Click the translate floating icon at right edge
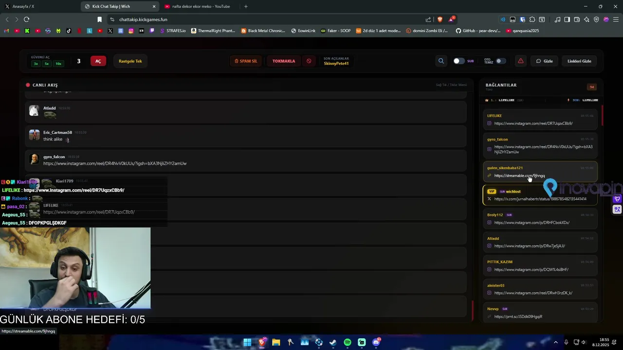Viewport: 623px width, 350px height. pyautogui.click(x=617, y=210)
